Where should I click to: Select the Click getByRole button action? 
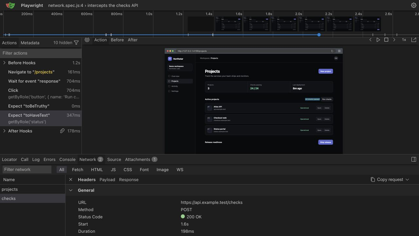click(41, 93)
